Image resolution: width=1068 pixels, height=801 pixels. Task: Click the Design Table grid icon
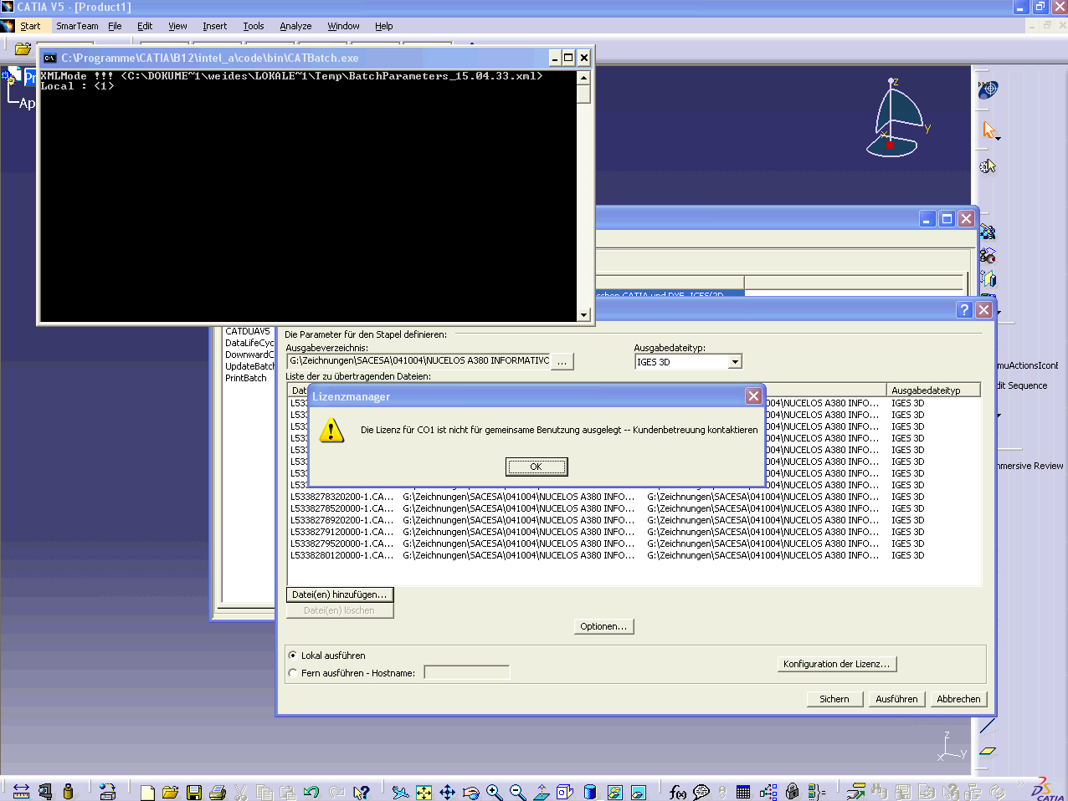coord(743,792)
